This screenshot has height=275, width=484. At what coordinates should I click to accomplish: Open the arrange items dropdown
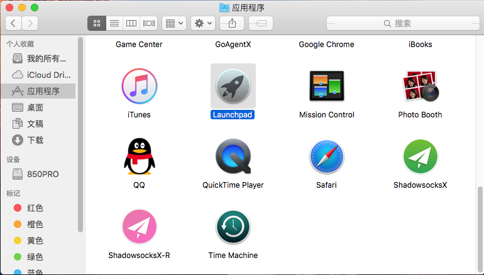click(173, 23)
